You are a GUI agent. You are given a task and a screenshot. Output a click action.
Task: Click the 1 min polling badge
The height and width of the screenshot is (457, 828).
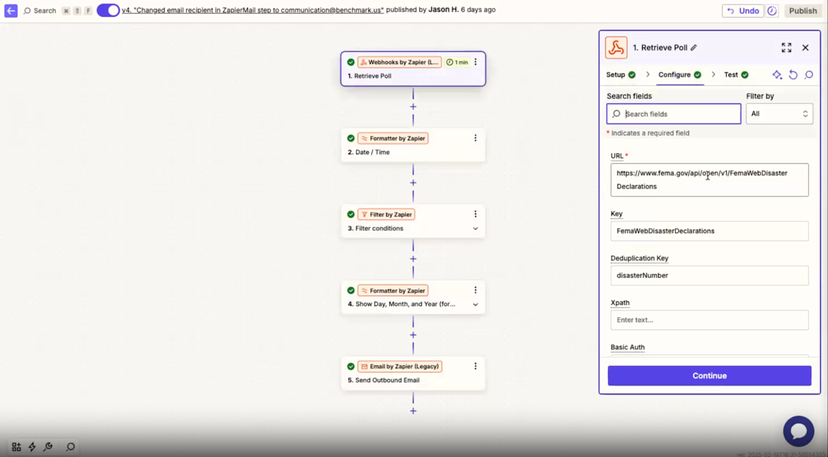[457, 62]
